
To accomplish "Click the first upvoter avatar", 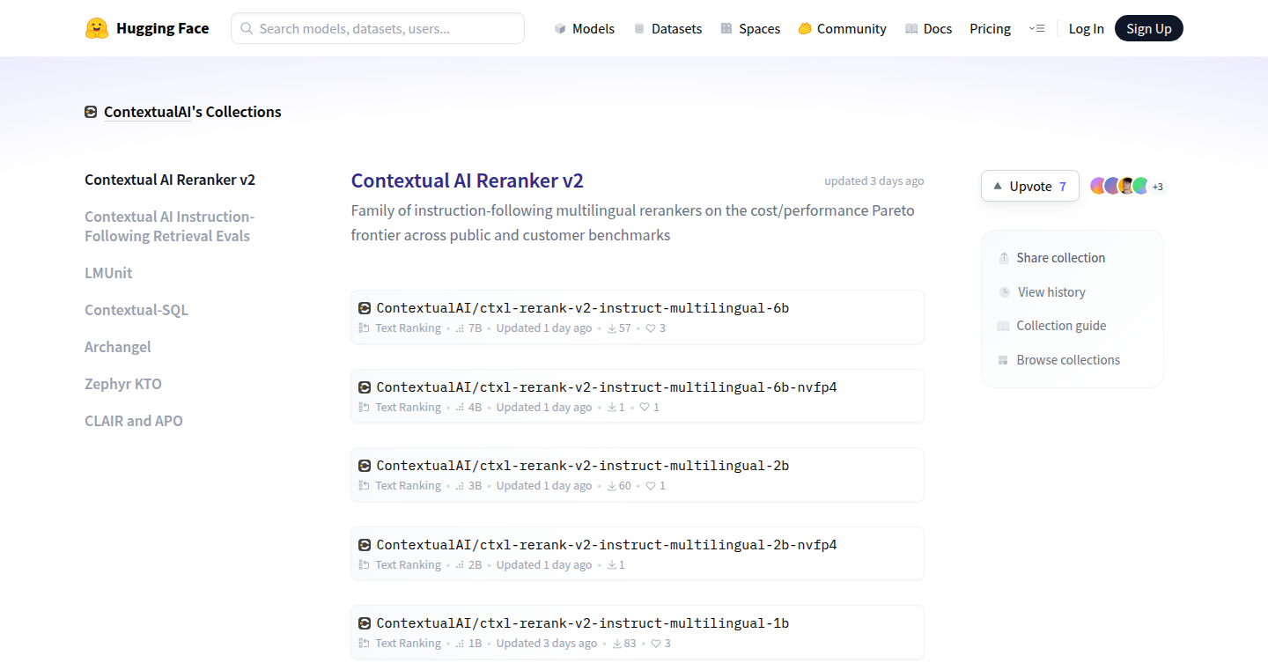I will click(1098, 186).
